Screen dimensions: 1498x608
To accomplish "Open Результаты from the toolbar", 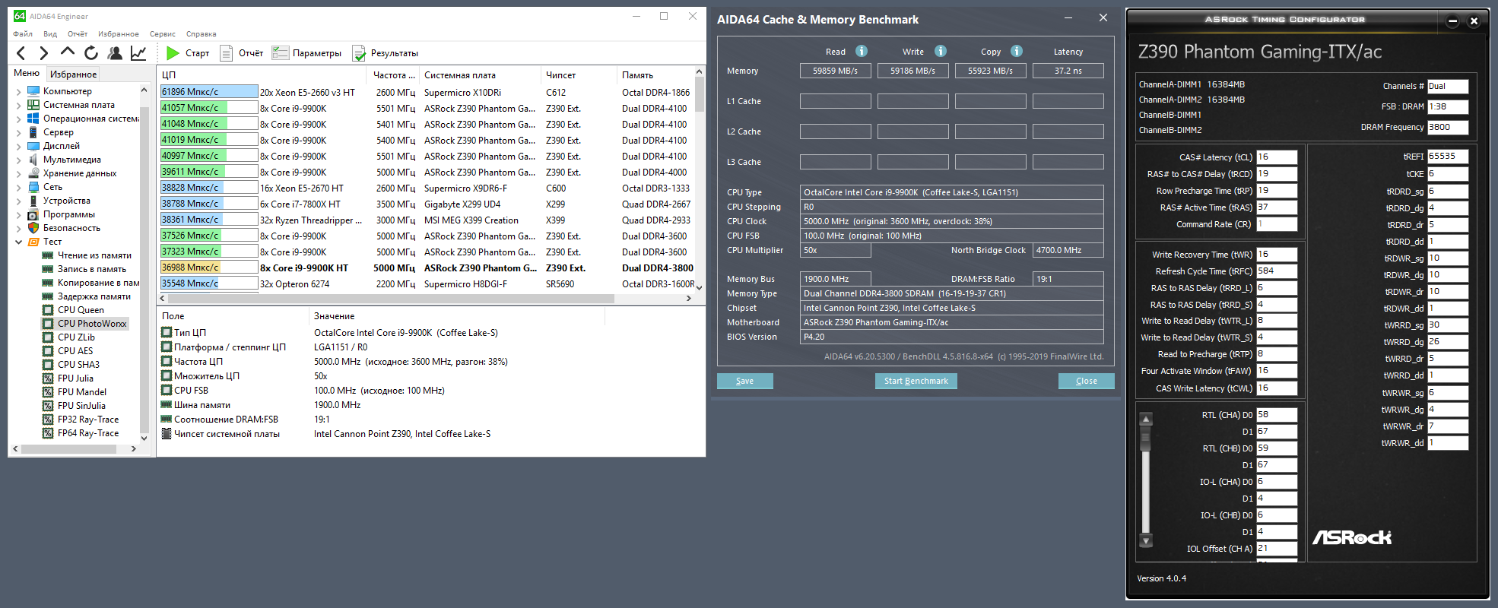I will [386, 53].
